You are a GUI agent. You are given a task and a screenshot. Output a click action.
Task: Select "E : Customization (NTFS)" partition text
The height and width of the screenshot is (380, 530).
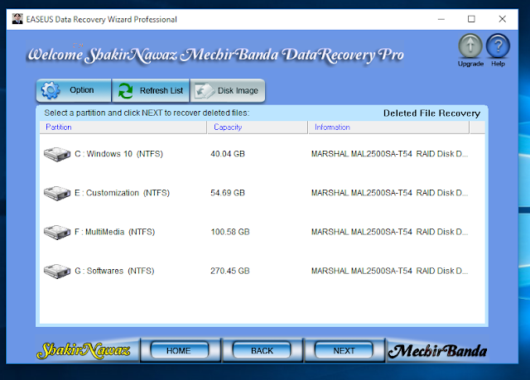click(x=122, y=193)
